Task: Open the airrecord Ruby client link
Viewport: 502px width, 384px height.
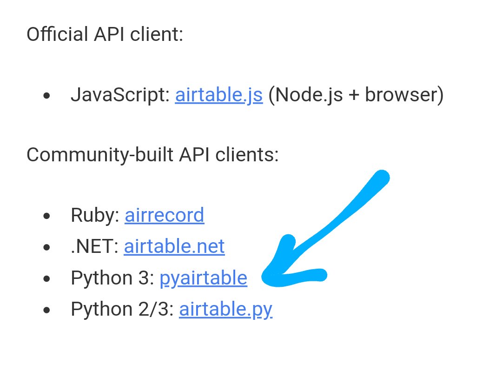Action: (x=164, y=215)
